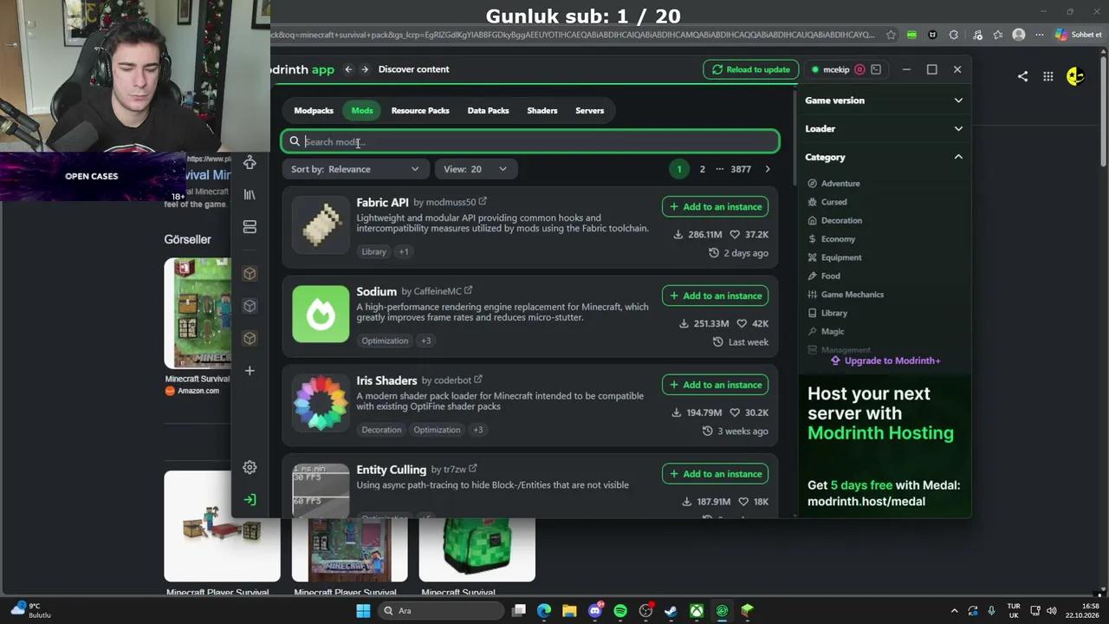
Task: Open the Servers icon in Modrinth sidebar
Action: [x=250, y=227]
